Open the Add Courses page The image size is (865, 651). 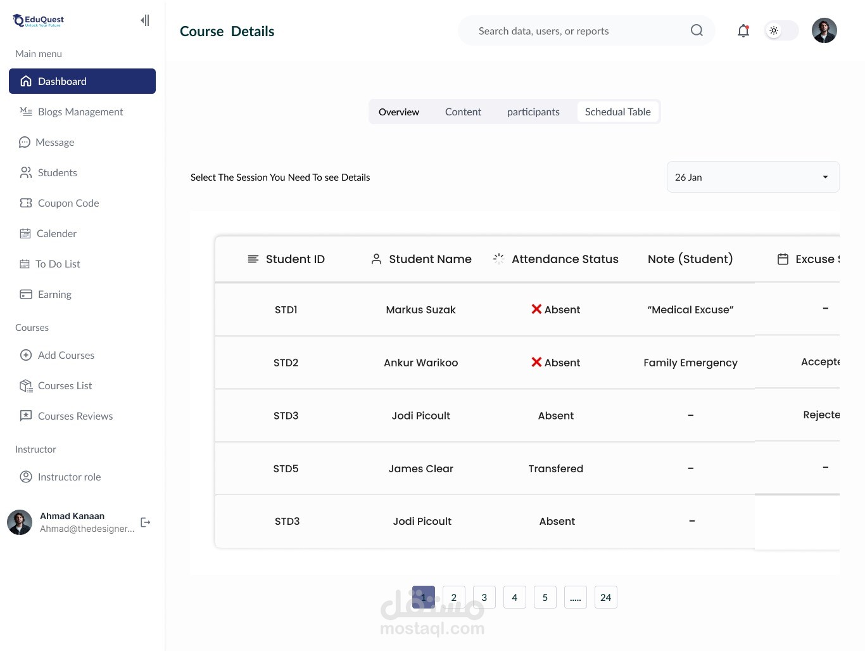[66, 355]
